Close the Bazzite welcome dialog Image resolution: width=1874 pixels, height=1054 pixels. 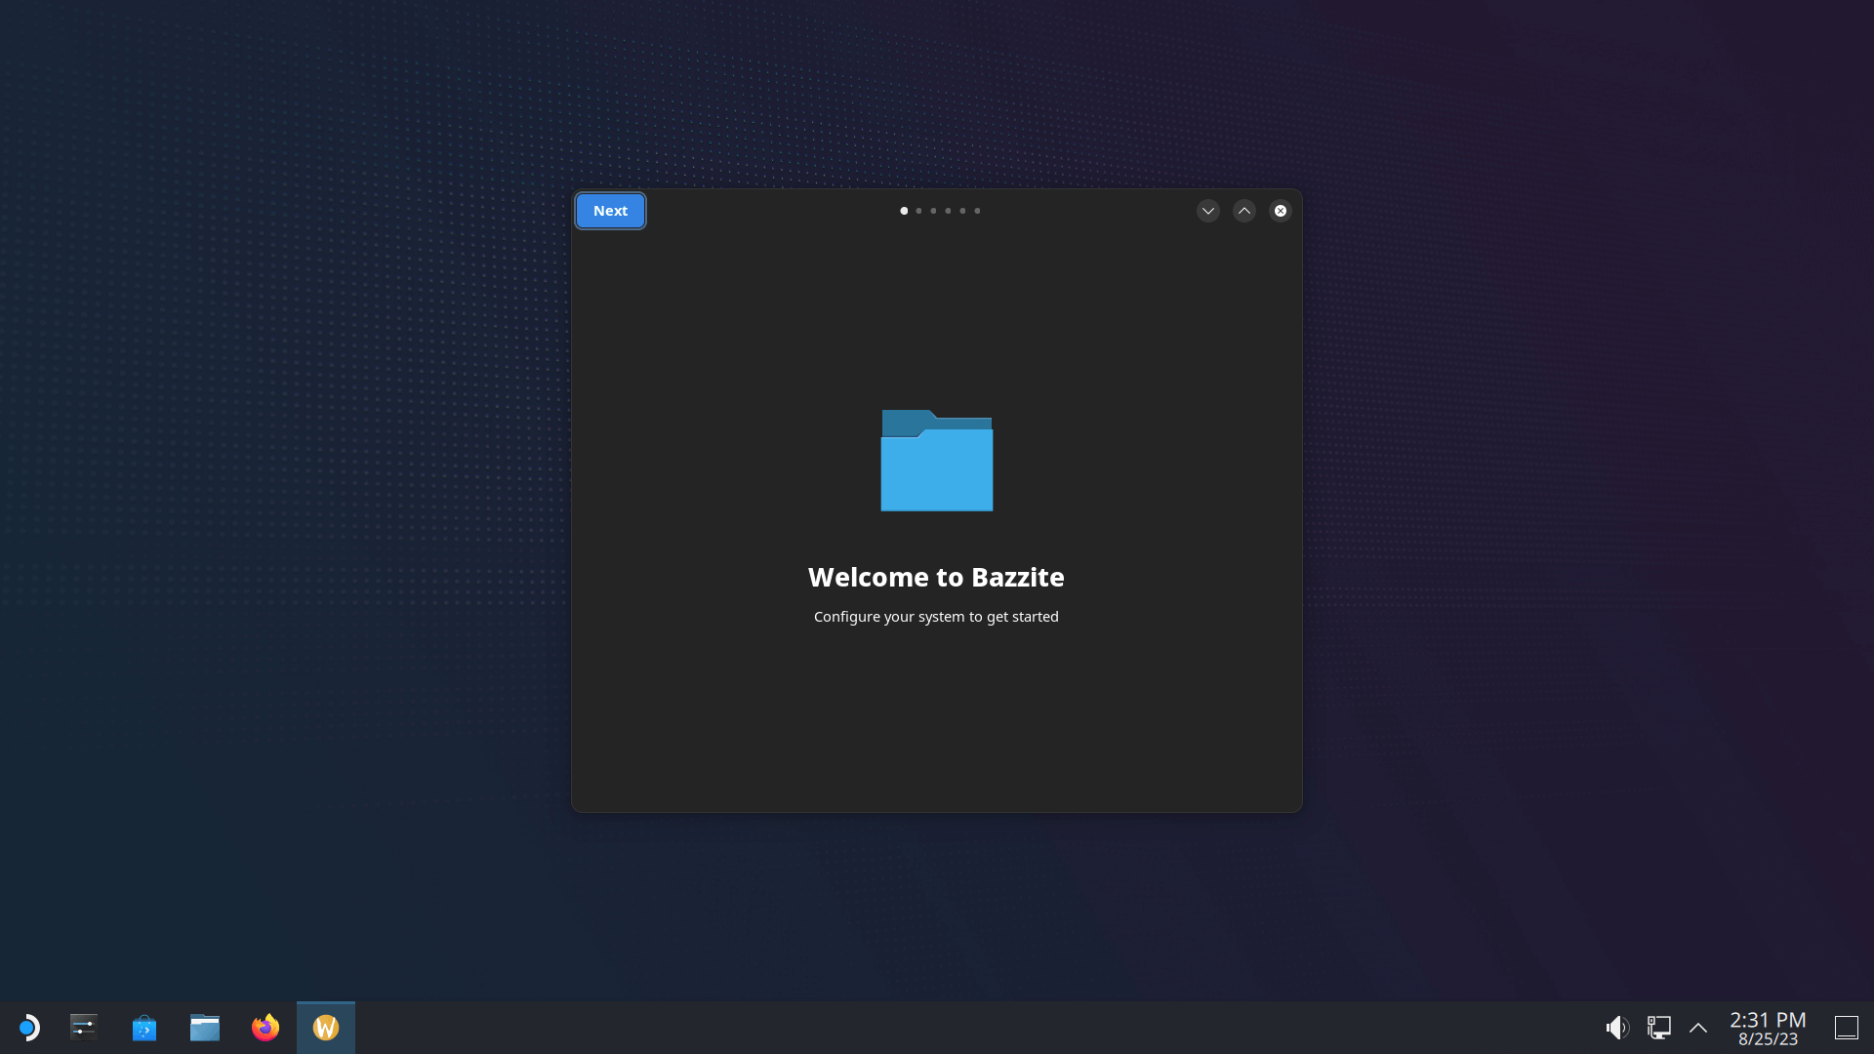[1281, 210]
